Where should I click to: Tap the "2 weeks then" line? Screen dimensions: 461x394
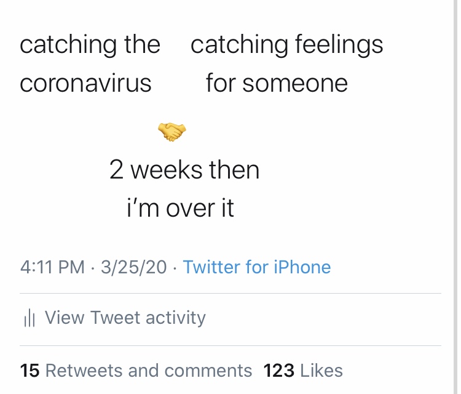[184, 170]
